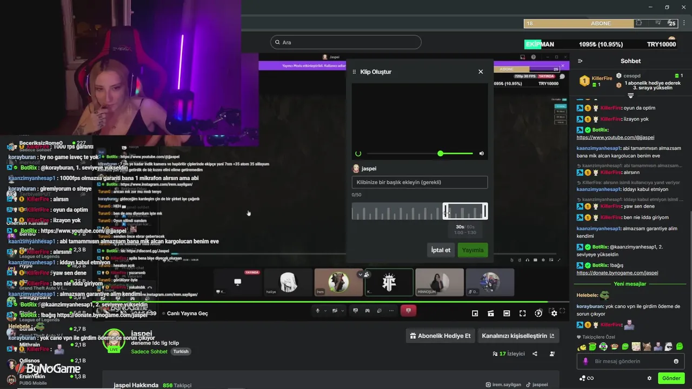Image resolution: width=692 pixels, height=389 pixels.
Task: Open the YouTube @jjaspei chat link
Action: 615,137
